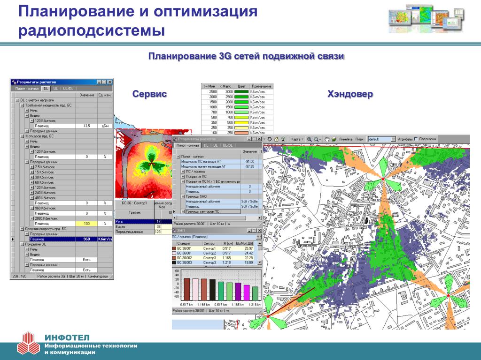This screenshot has width=481, height=360.
Task: Click the ЭМП window title icon
Action: point(174,230)
